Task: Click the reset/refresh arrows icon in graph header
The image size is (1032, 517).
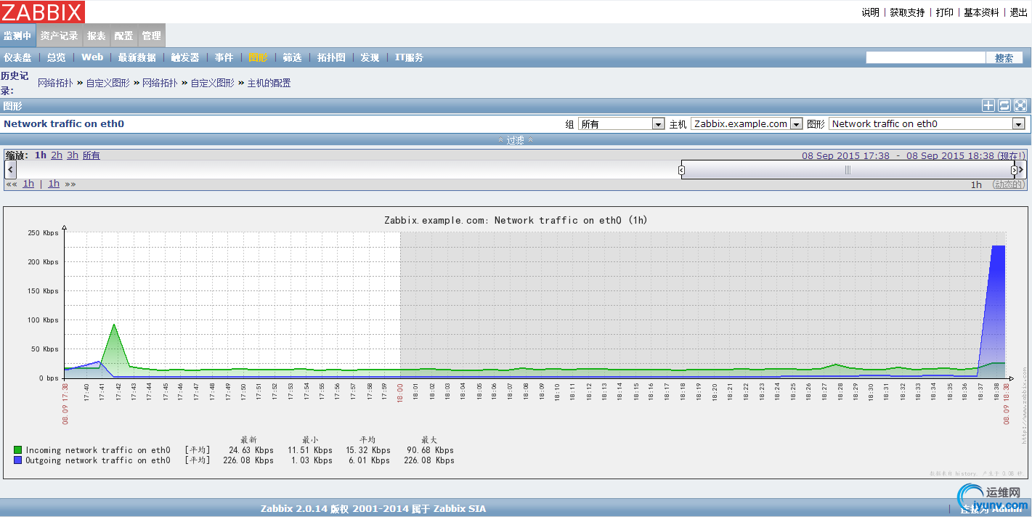Action: 1004,106
